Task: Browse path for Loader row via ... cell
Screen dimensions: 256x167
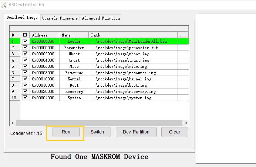Action: click(183, 41)
